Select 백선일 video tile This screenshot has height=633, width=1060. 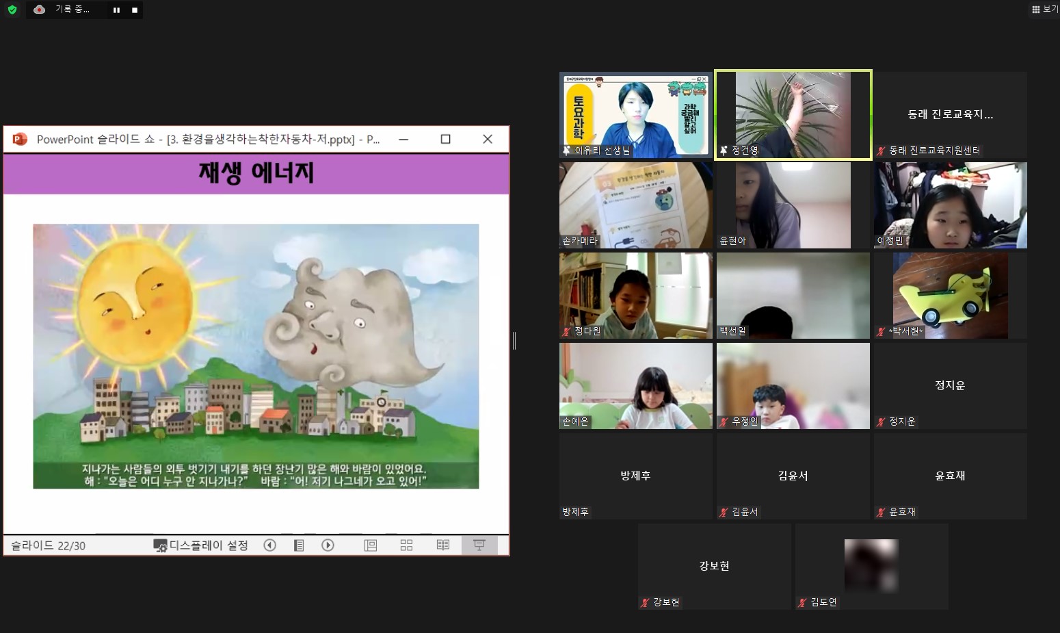coord(793,296)
